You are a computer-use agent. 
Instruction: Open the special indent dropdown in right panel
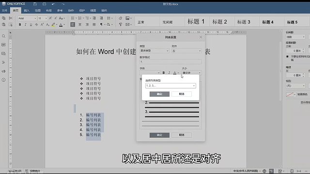[295, 86]
